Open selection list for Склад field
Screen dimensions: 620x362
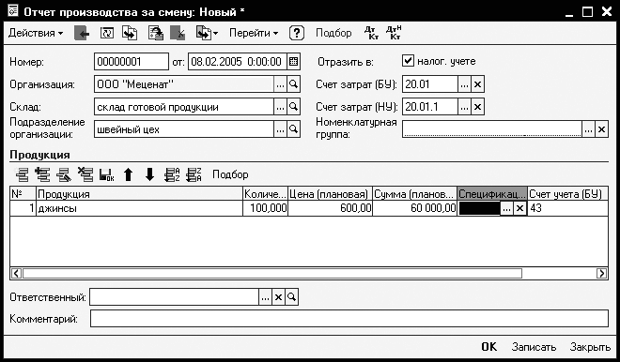click(x=280, y=107)
